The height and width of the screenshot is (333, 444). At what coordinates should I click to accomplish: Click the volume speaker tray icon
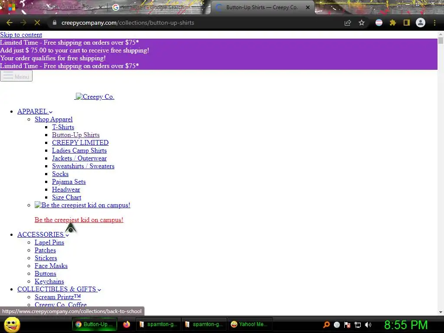[368, 324]
